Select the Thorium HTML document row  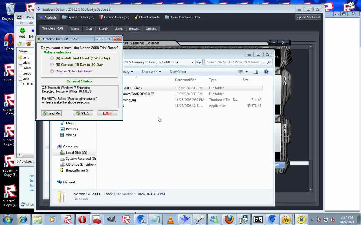click(x=193, y=100)
